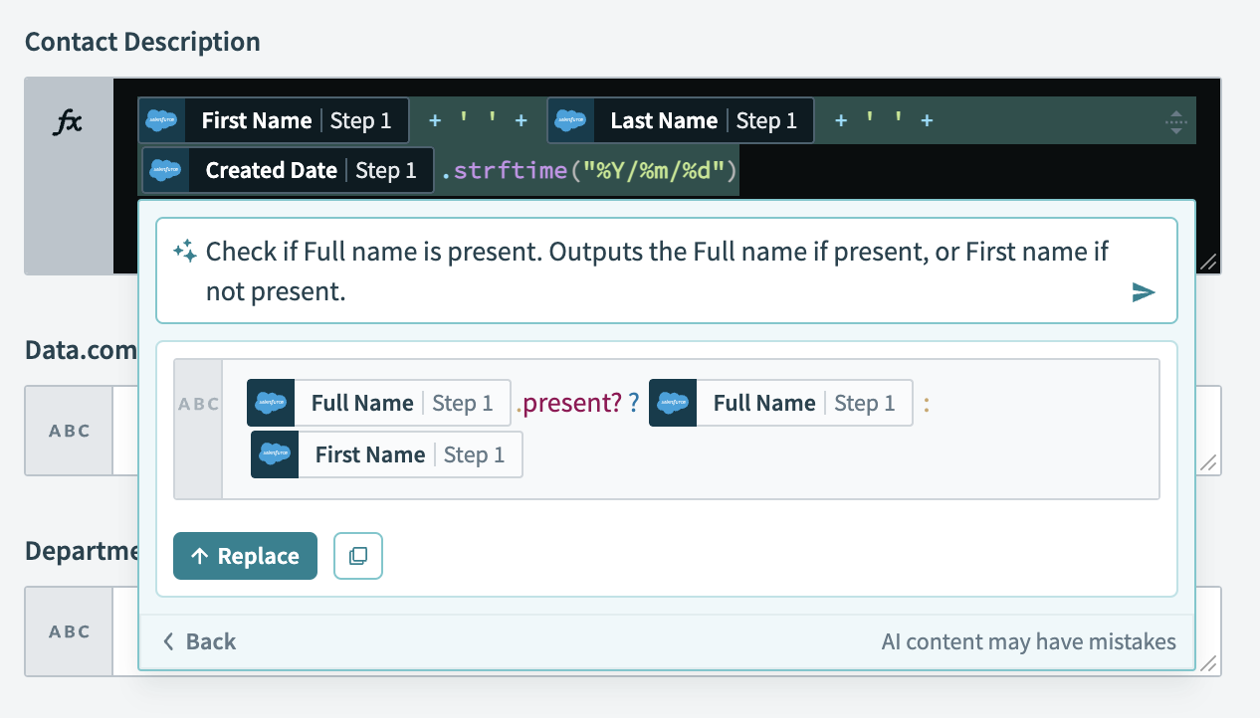
Task: Click the up/down stepper in formula editor
Action: point(1176,121)
